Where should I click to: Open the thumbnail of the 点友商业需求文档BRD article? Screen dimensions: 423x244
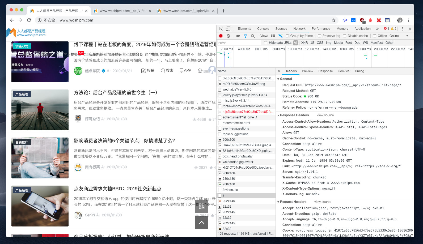coord(40,206)
